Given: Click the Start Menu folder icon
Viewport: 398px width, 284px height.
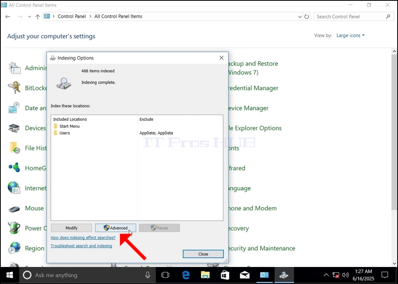Looking at the screenshot, I should pyautogui.click(x=56, y=126).
